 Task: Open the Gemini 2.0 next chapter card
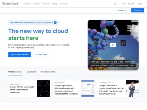click(x=29, y=89)
